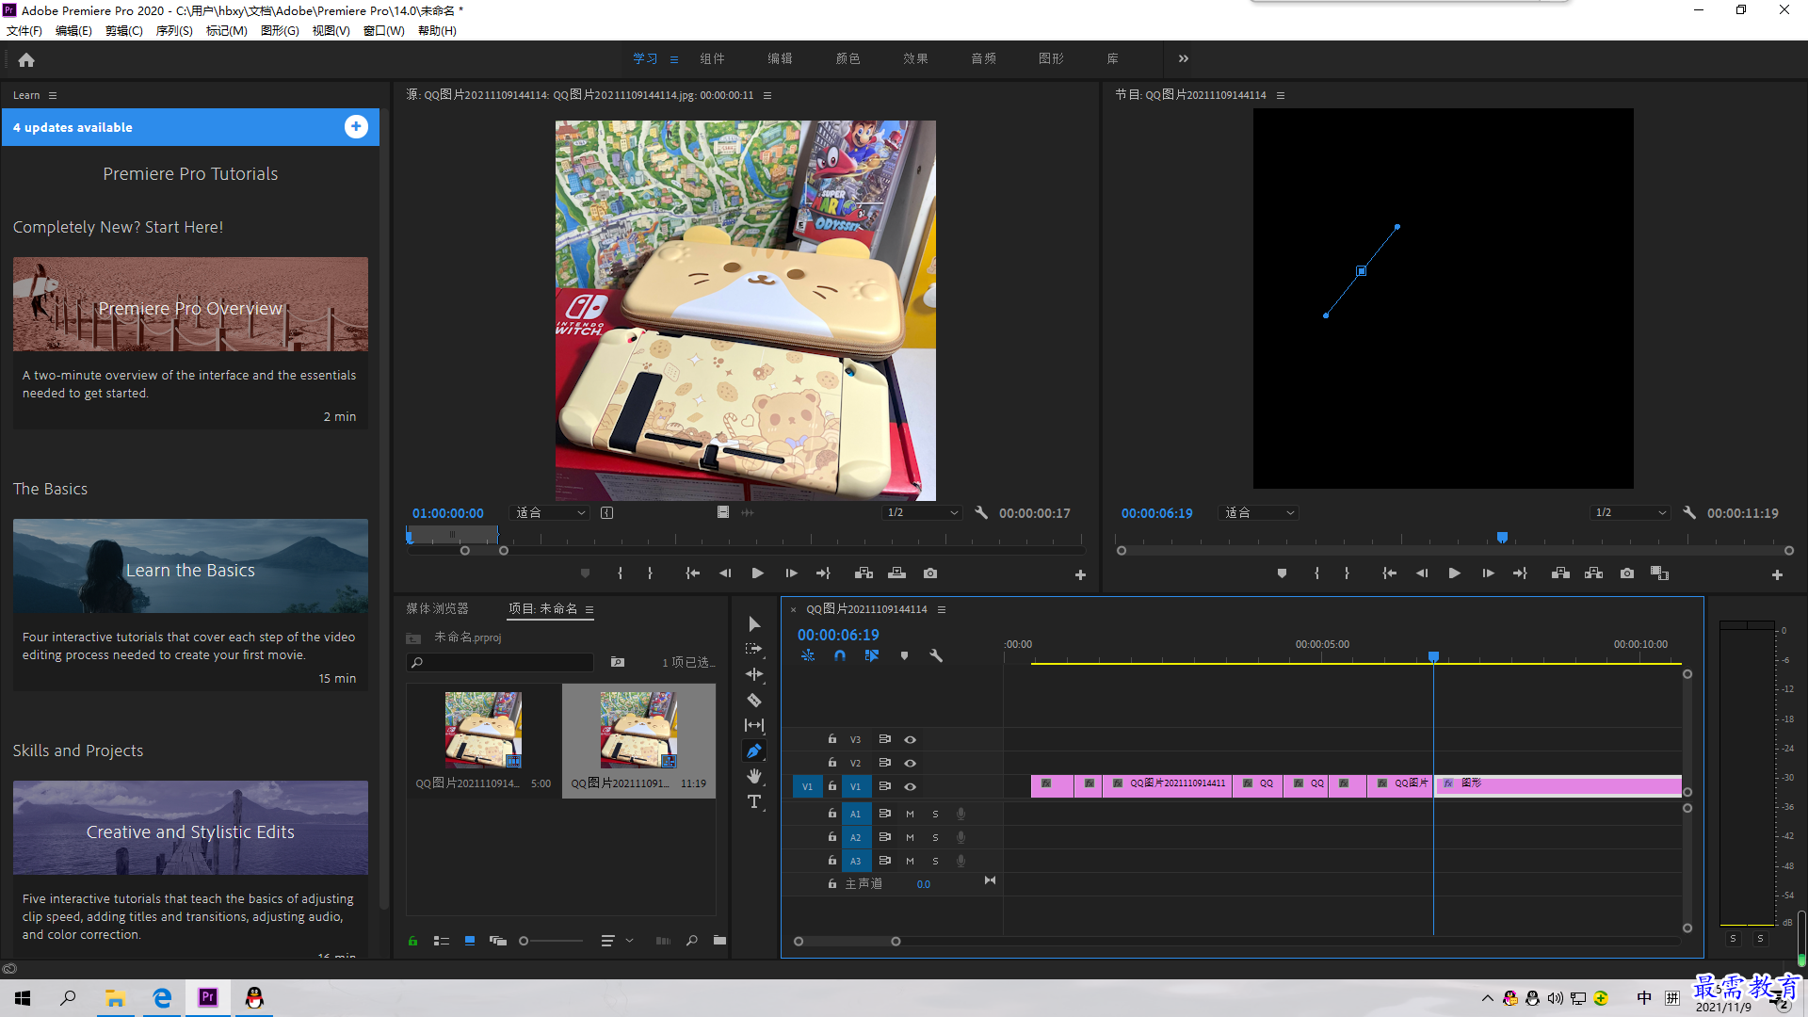The image size is (1808, 1017).
Task: Mark In point in Source monitor
Action: click(620, 573)
